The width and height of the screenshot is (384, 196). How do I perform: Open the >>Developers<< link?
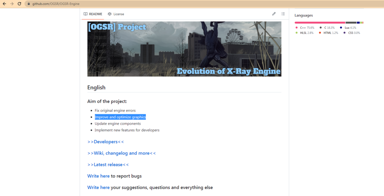[106, 142]
